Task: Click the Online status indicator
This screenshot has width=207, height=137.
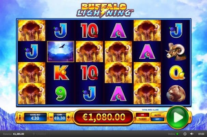Action: (x=173, y=134)
